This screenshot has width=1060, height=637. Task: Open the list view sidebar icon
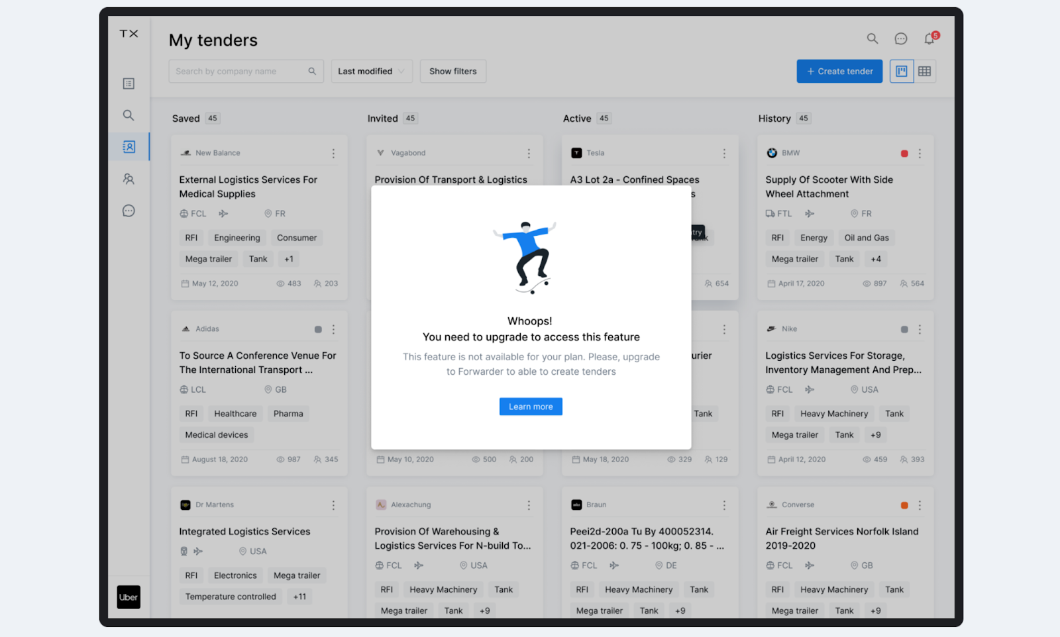pos(129,83)
